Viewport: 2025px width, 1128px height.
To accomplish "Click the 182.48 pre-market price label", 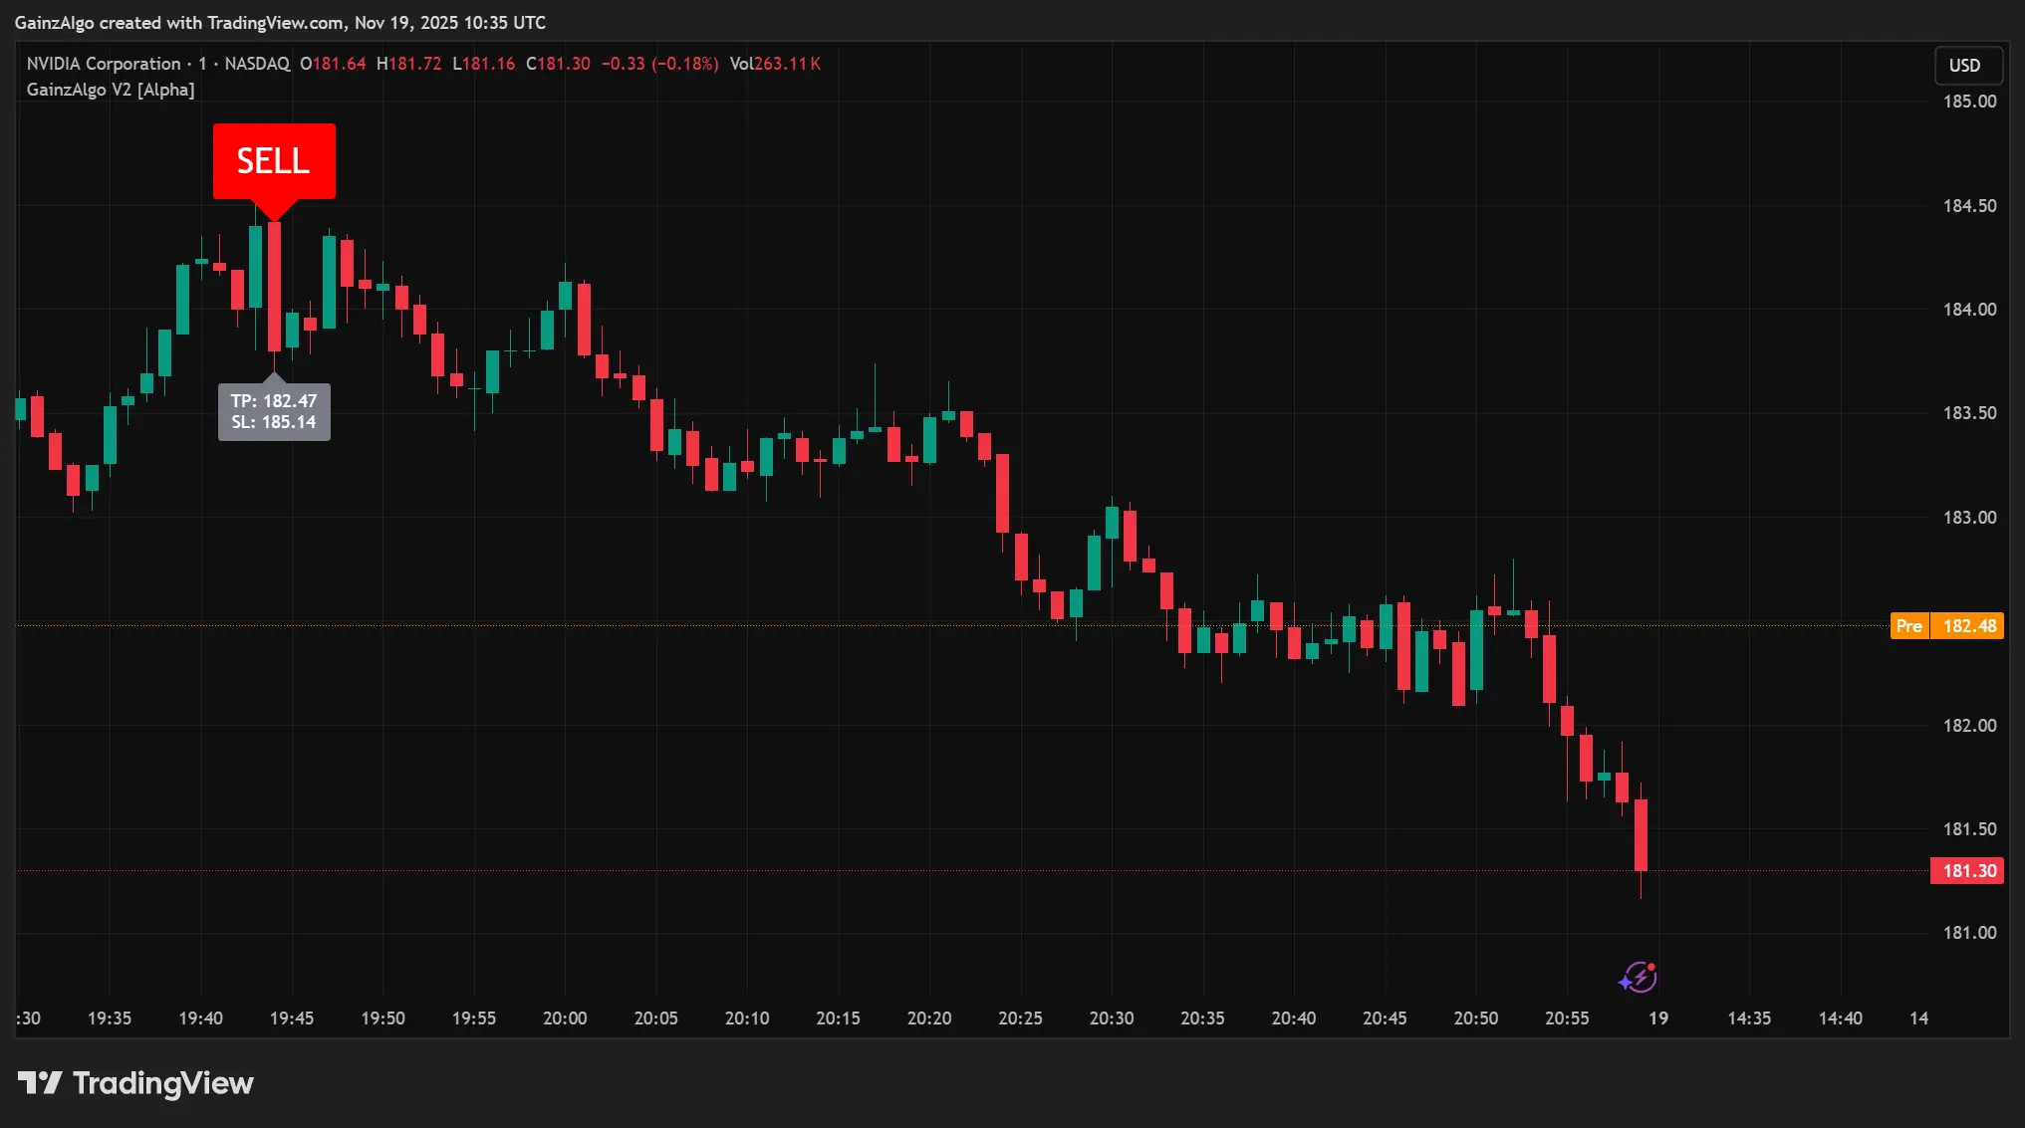I will pyautogui.click(x=1968, y=626).
